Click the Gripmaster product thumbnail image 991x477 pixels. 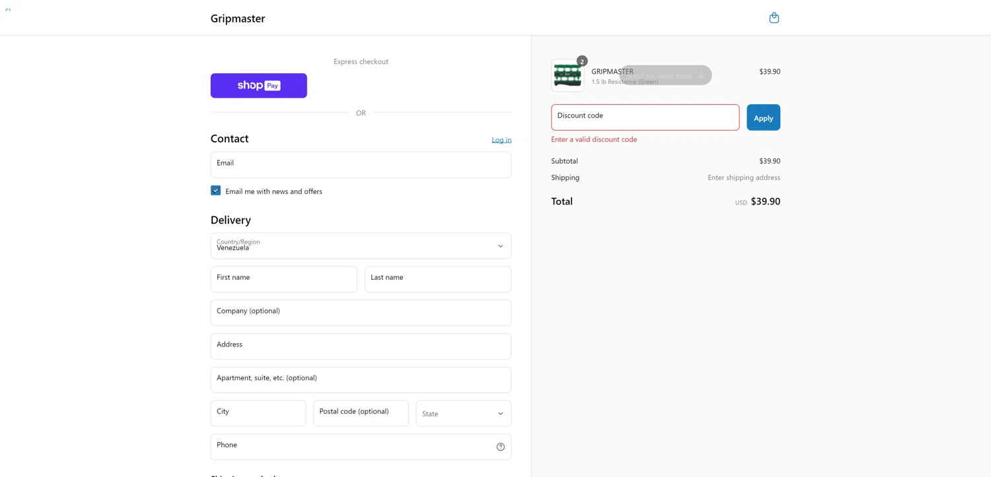point(568,75)
